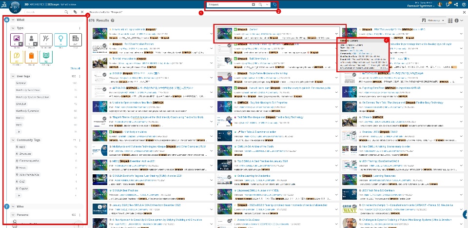
Task: Switch results to tile view
Action: point(450,21)
